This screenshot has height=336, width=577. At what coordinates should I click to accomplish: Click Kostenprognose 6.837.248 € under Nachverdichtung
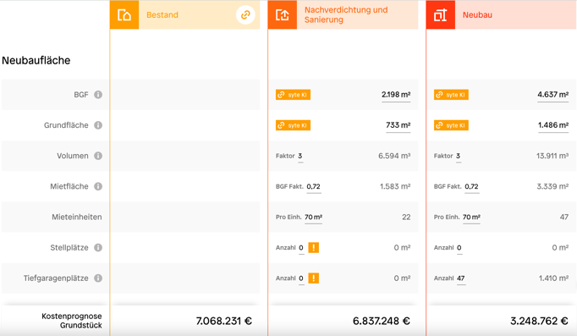382,321
